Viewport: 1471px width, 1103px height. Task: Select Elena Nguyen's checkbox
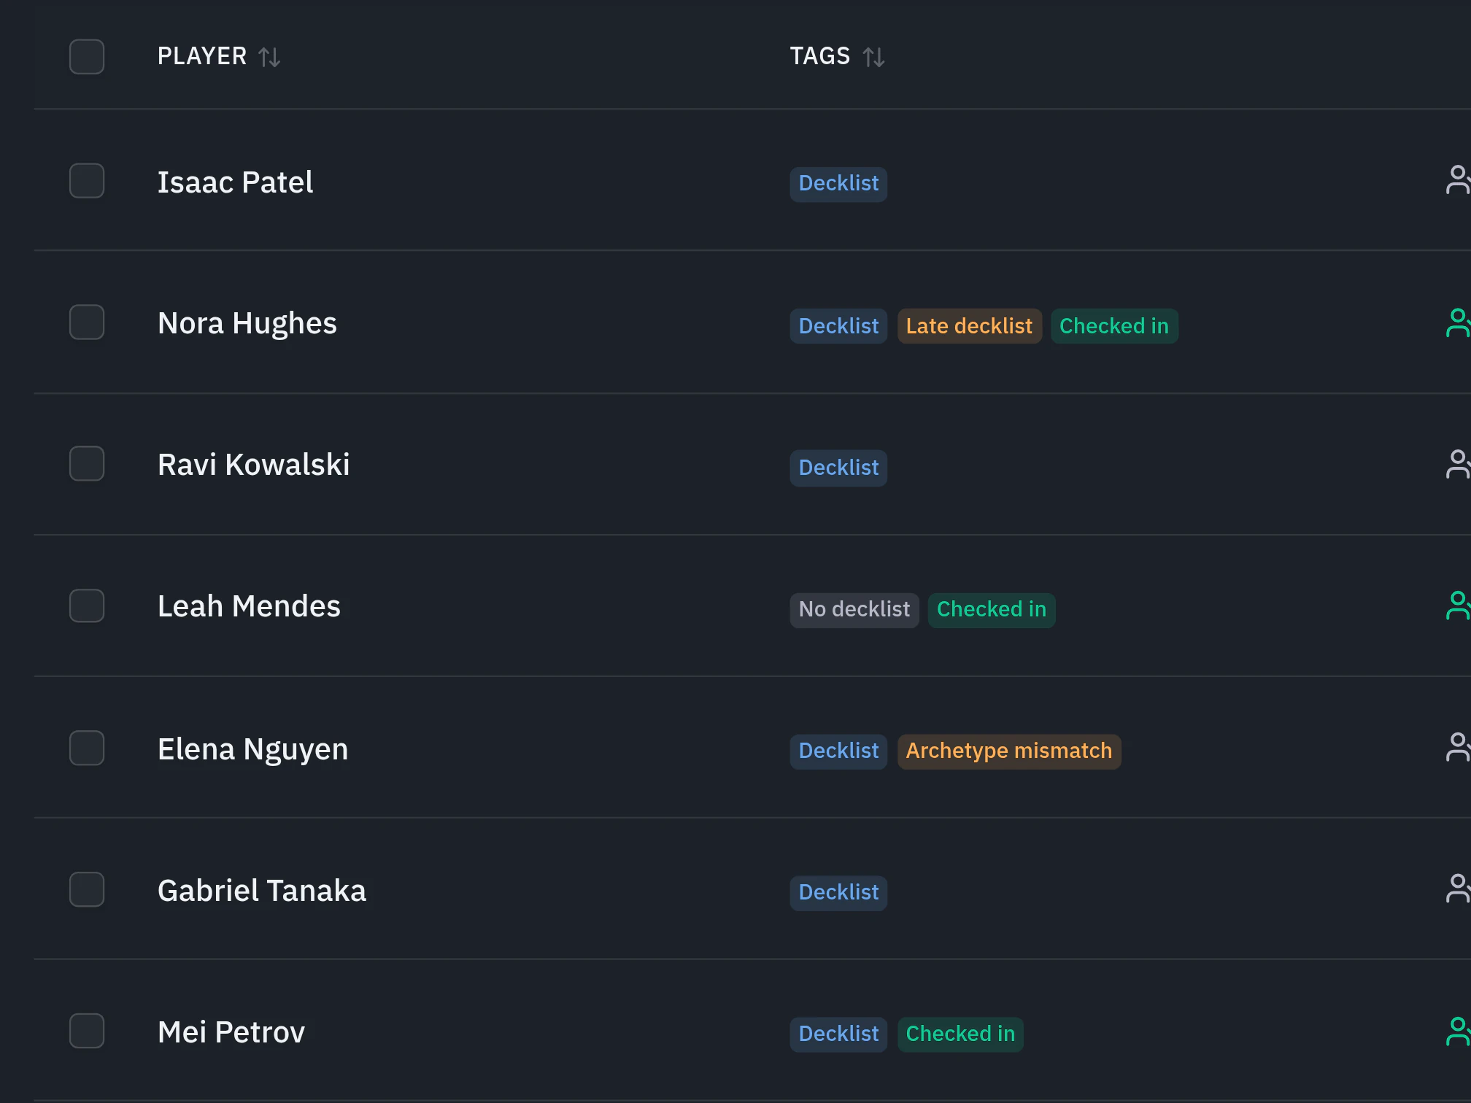point(87,748)
